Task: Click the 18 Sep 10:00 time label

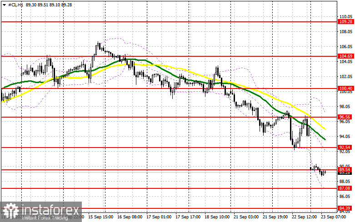Action: click(217, 217)
